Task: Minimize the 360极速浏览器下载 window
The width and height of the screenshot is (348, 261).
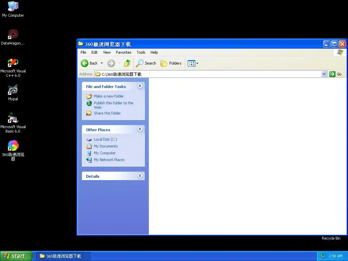Action: [x=327, y=44]
